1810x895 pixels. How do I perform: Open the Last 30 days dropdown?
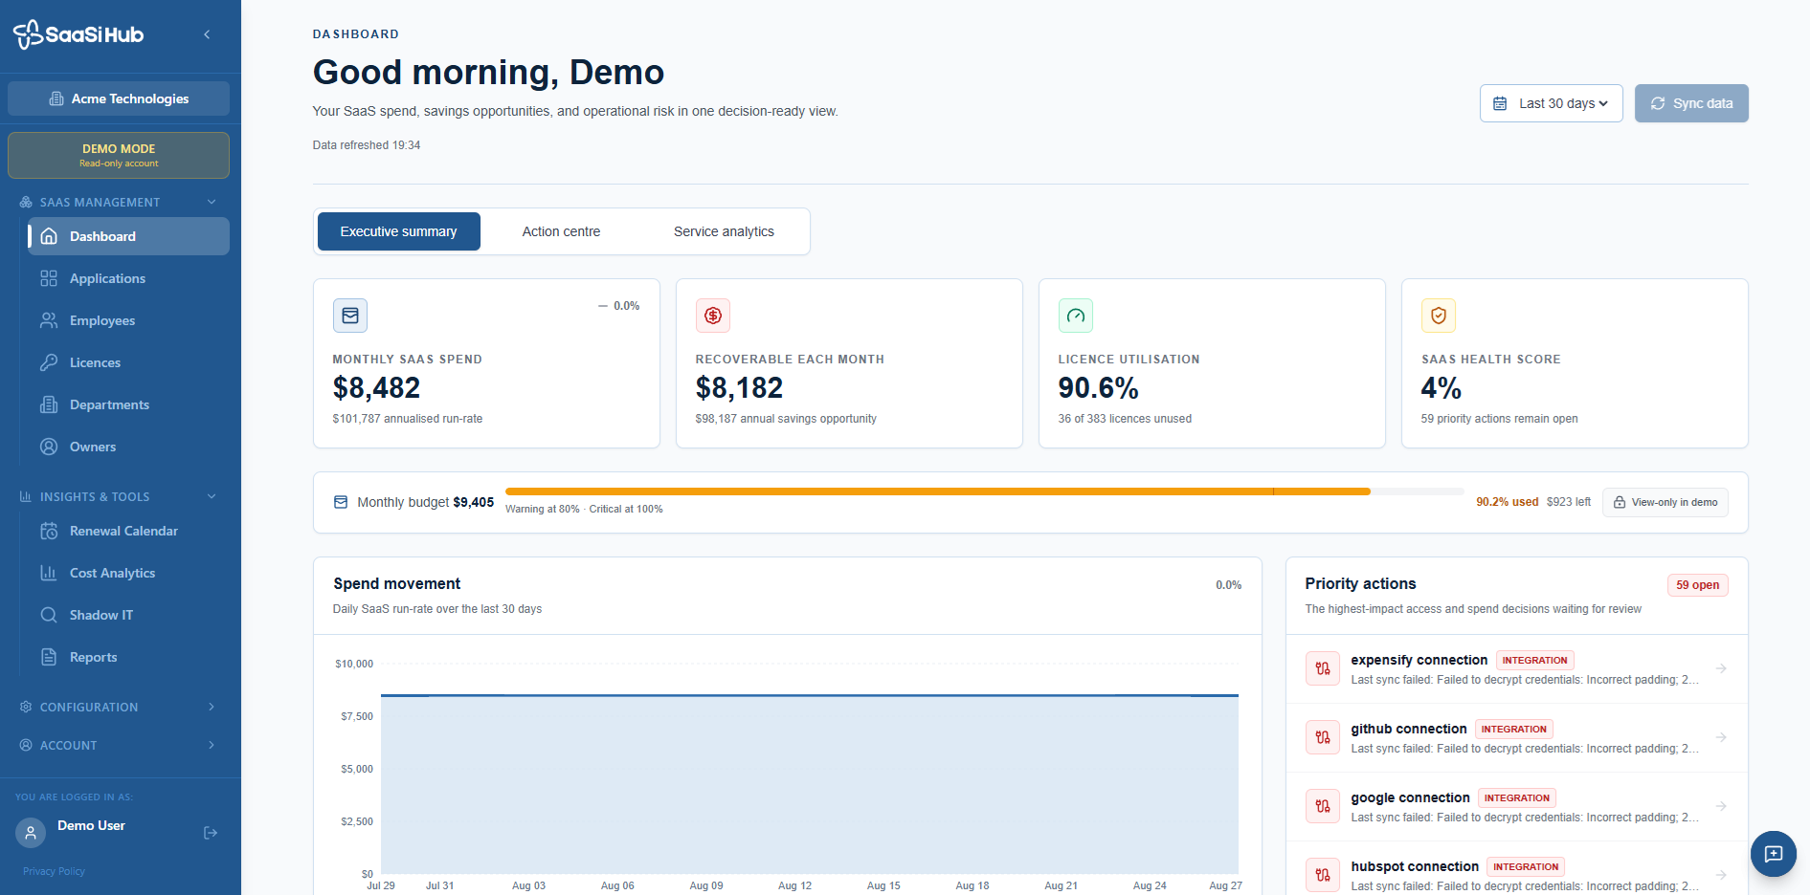[1551, 103]
